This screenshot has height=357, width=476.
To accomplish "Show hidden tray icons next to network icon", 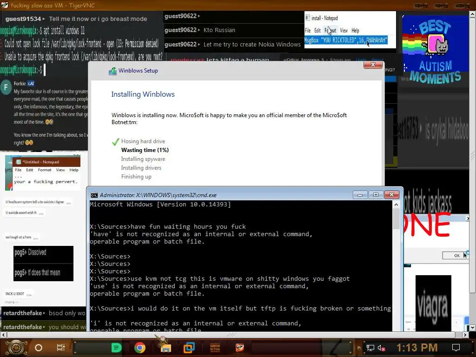I will point(359,348).
